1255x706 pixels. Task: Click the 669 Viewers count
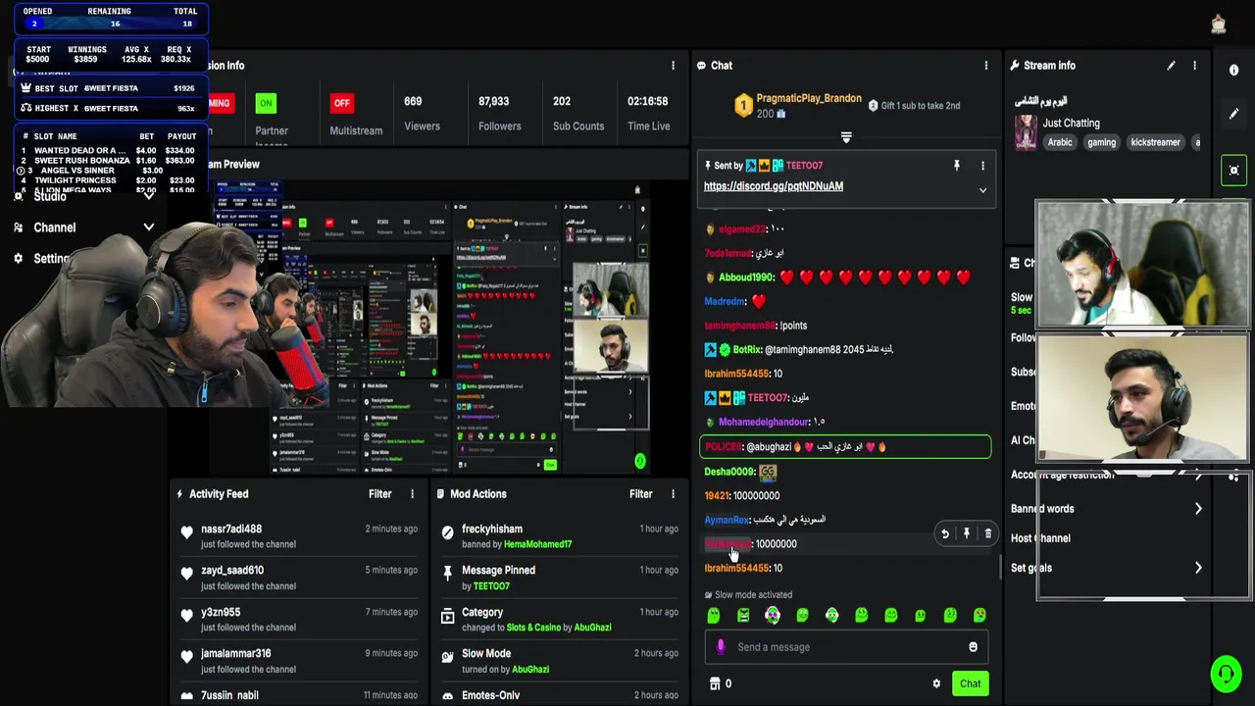[413, 101]
